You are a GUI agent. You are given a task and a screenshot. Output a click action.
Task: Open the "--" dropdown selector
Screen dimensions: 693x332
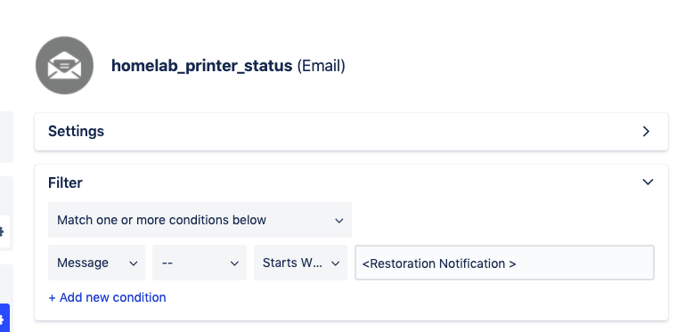tap(200, 263)
